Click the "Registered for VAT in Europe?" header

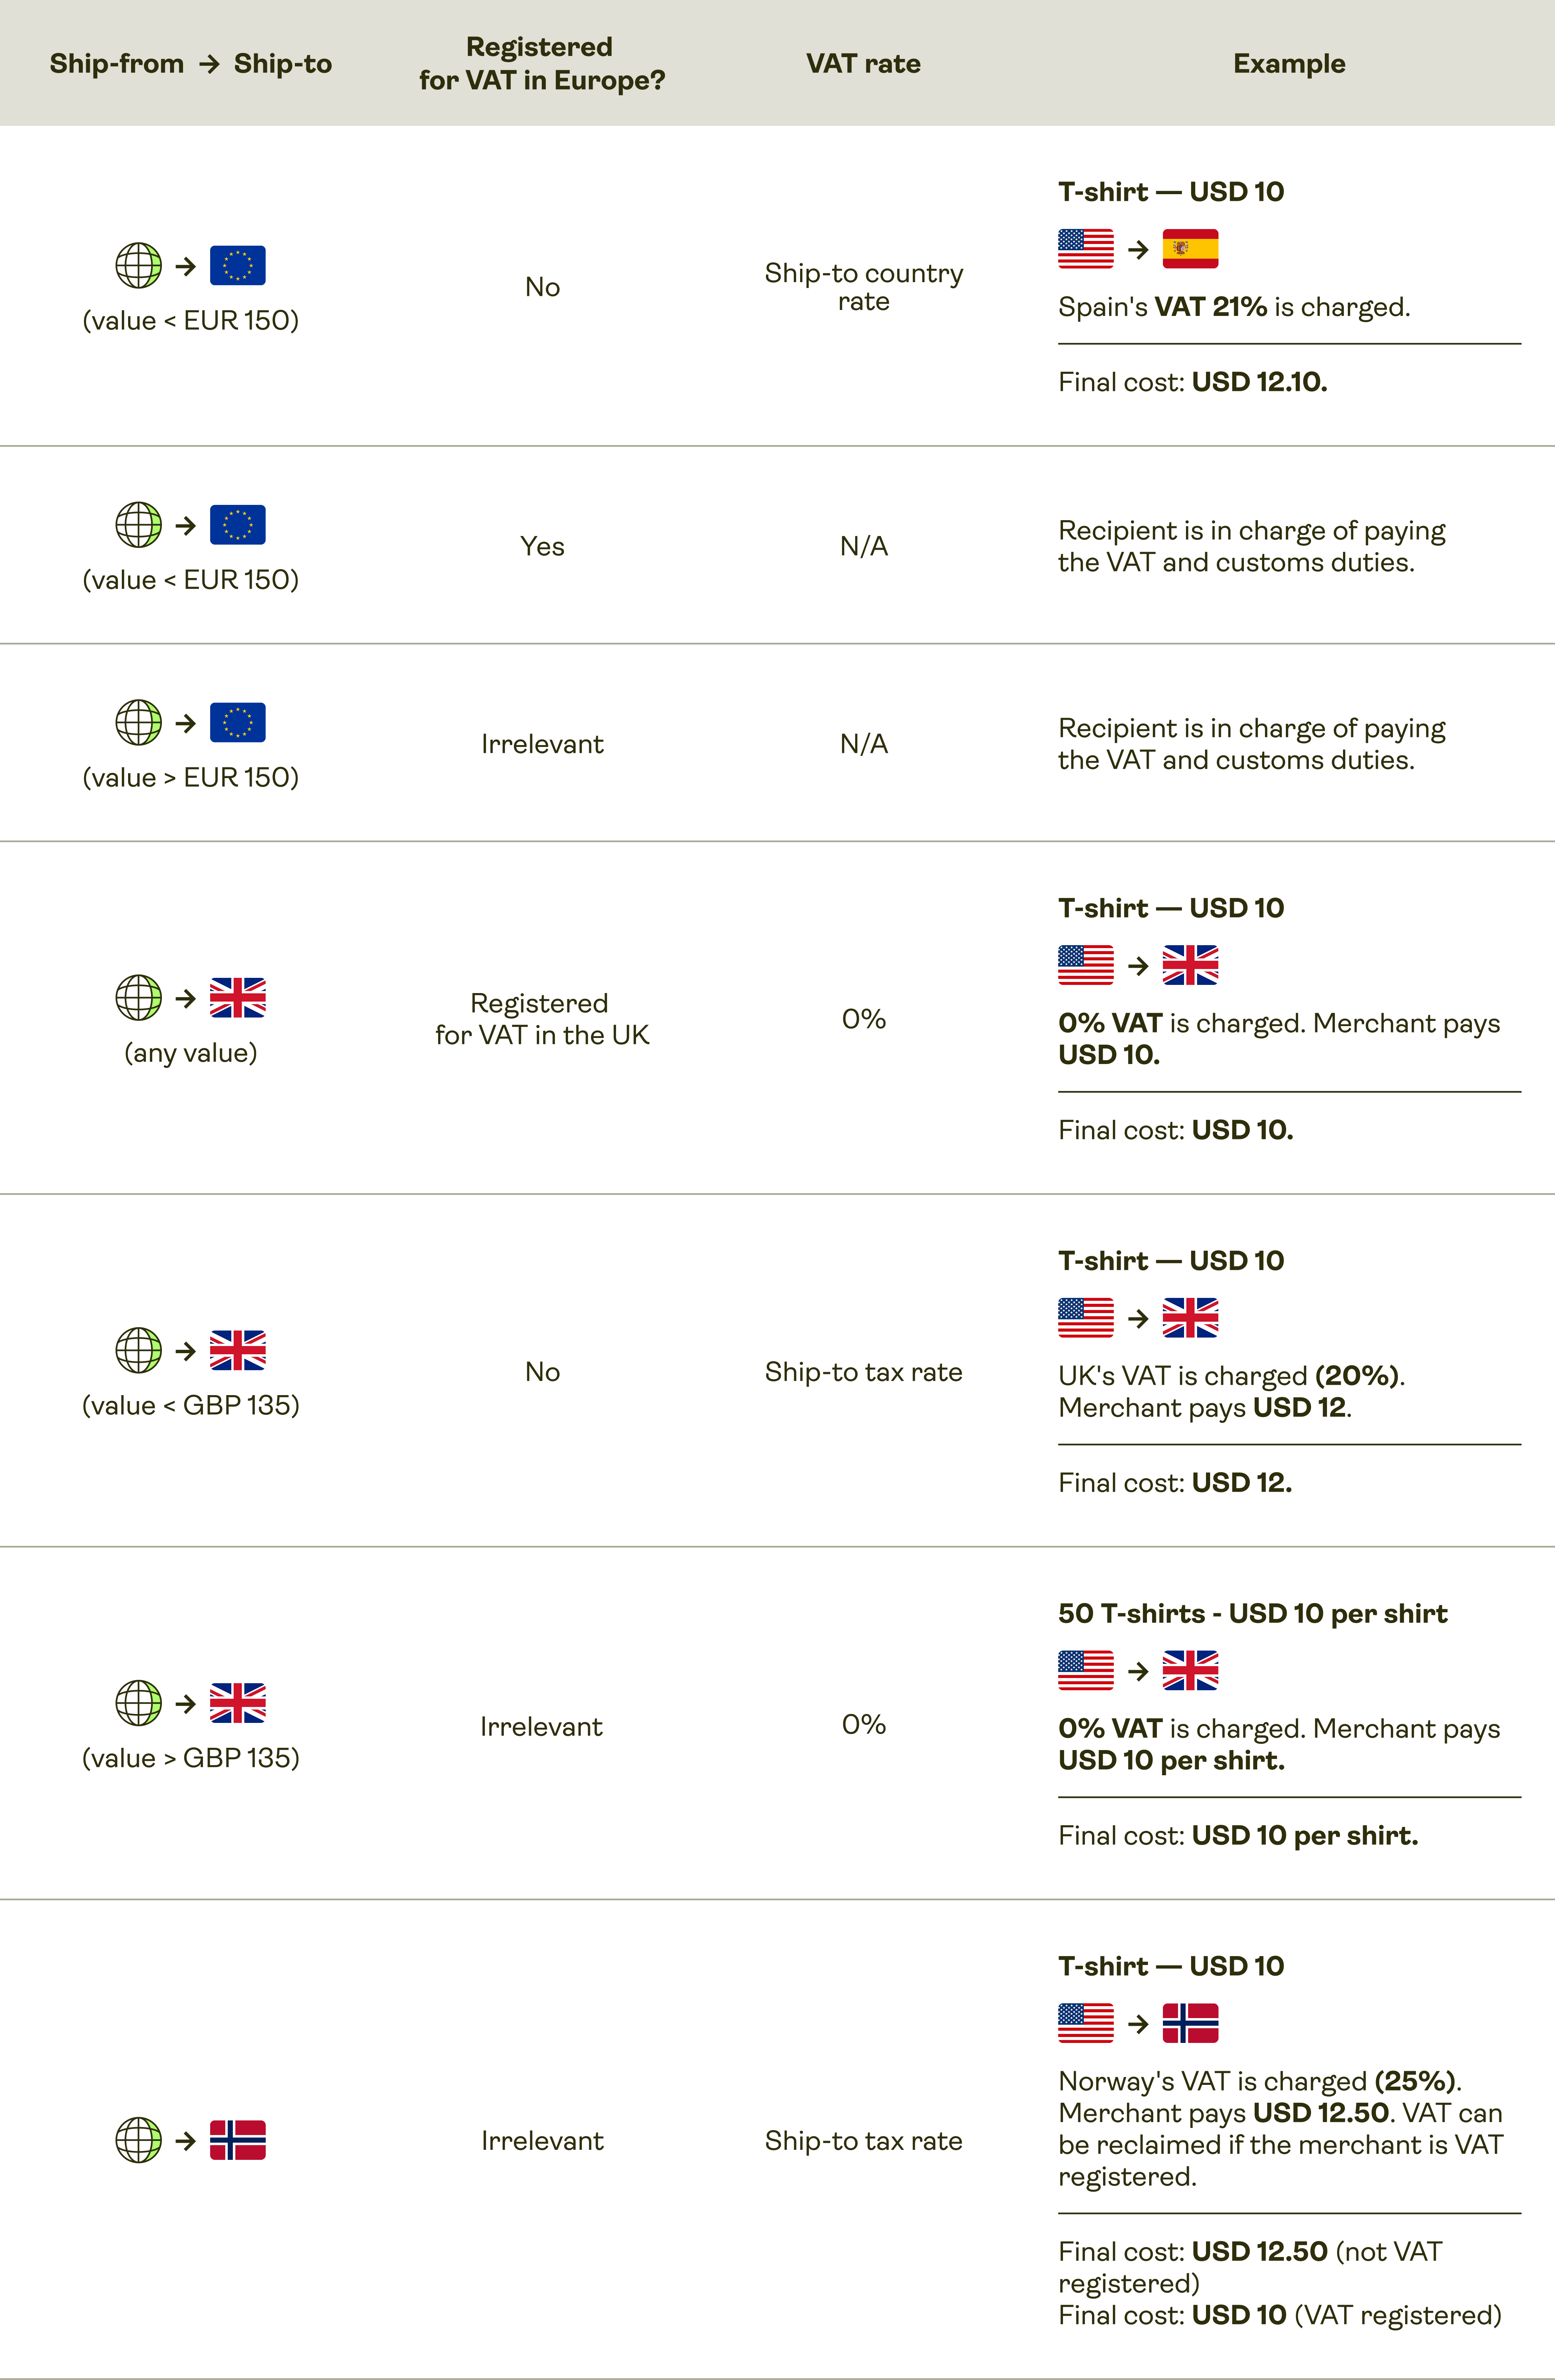[x=541, y=63]
